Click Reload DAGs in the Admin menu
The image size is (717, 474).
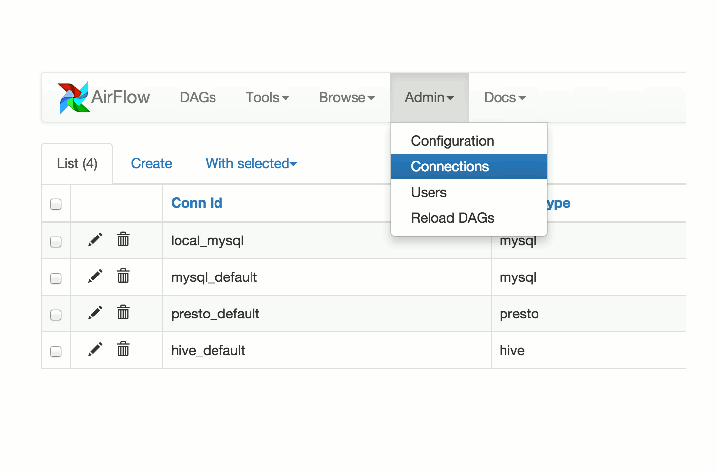(x=452, y=218)
